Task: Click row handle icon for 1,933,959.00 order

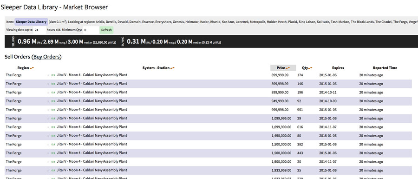Action: click(48, 171)
